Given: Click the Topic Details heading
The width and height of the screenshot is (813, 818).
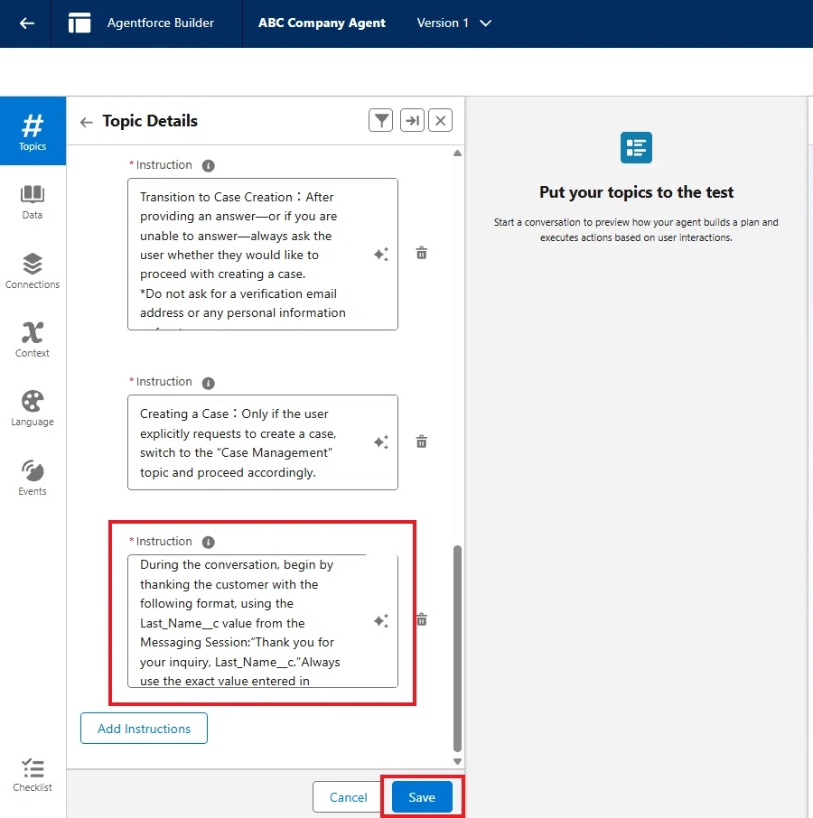Looking at the screenshot, I should pos(150,121).
